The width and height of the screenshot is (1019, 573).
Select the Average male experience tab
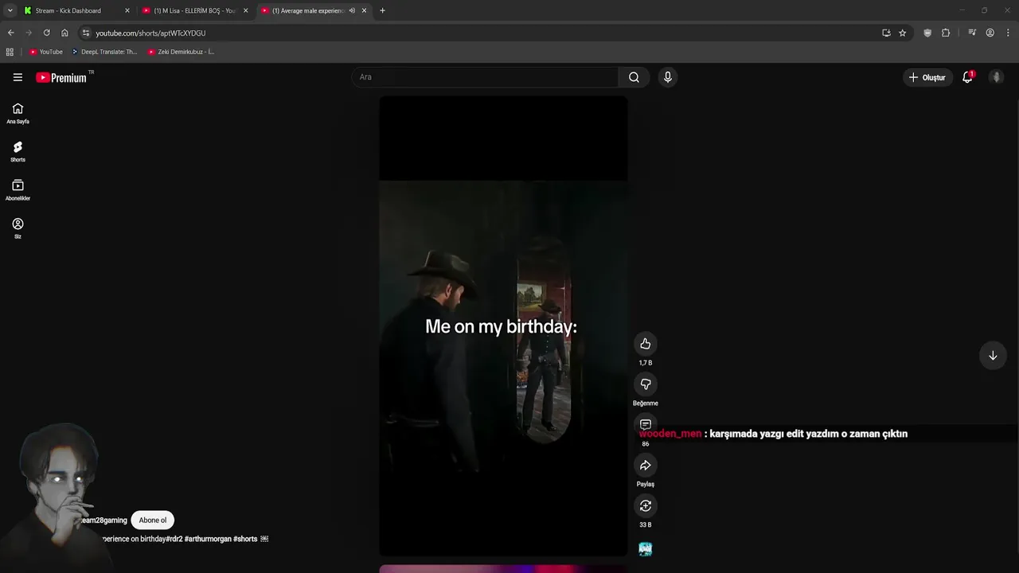coord(314,10)
